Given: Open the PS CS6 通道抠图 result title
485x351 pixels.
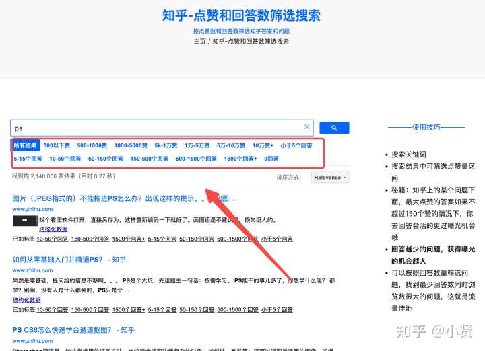Looking at the screenshot, I should 73,330.
